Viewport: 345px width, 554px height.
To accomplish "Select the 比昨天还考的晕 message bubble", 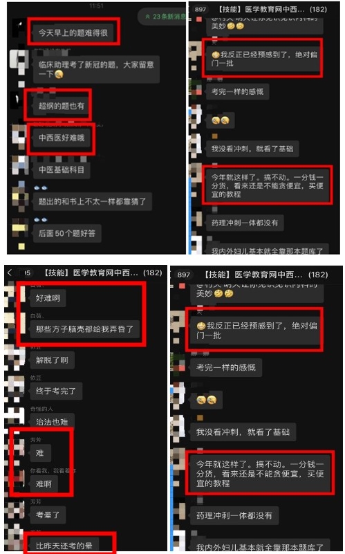I will [64, 545].
